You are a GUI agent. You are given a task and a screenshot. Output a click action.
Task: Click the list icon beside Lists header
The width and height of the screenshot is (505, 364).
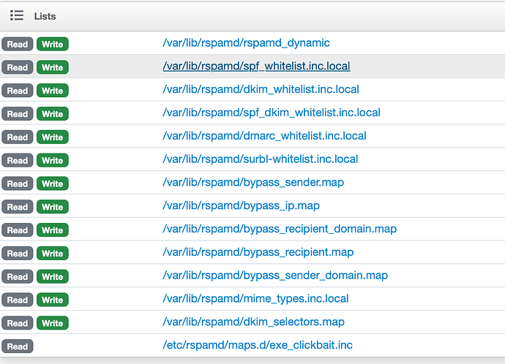click(17, 15)
